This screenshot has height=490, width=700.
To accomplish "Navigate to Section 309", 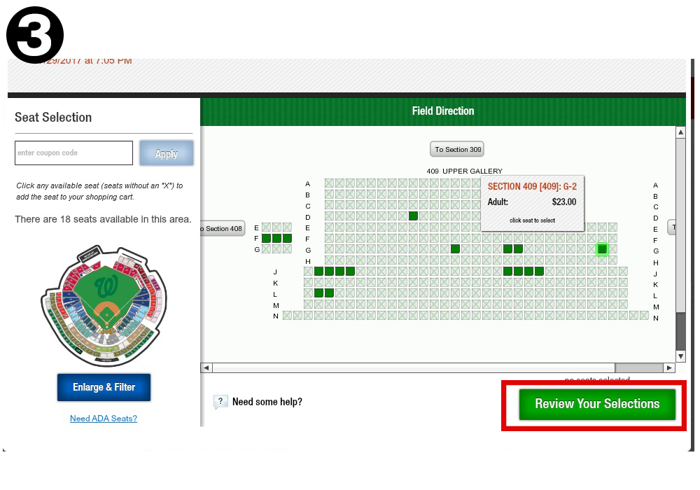I will 456,149.
